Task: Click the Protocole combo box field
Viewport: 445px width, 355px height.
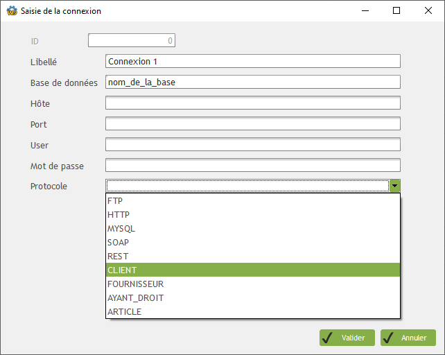Action: click(x=247, y=186)
